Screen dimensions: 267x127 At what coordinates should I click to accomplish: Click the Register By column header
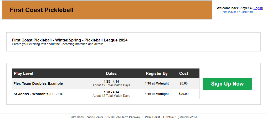coord(157,73)
